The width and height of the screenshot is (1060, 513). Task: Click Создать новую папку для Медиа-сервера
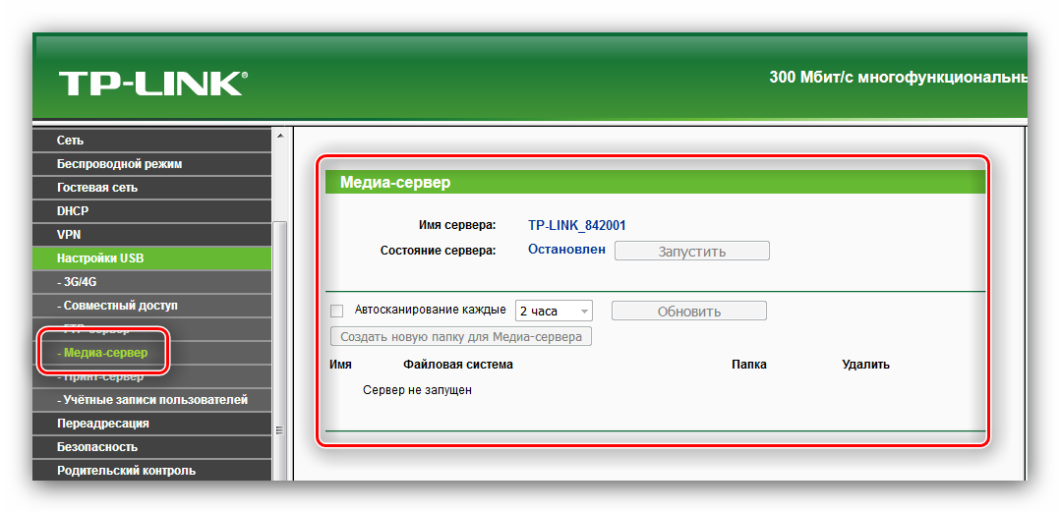tap(461, 337)
